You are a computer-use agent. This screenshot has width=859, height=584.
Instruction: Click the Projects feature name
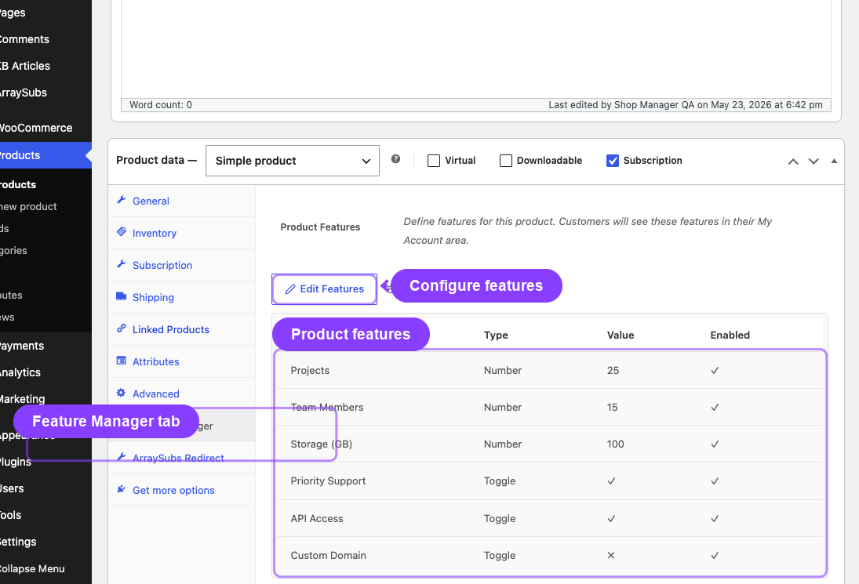(310, 371)
